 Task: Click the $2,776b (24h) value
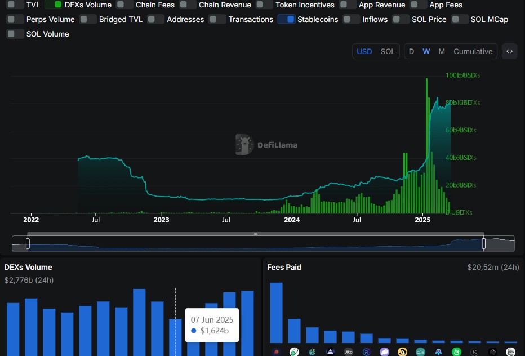[29, 280]
